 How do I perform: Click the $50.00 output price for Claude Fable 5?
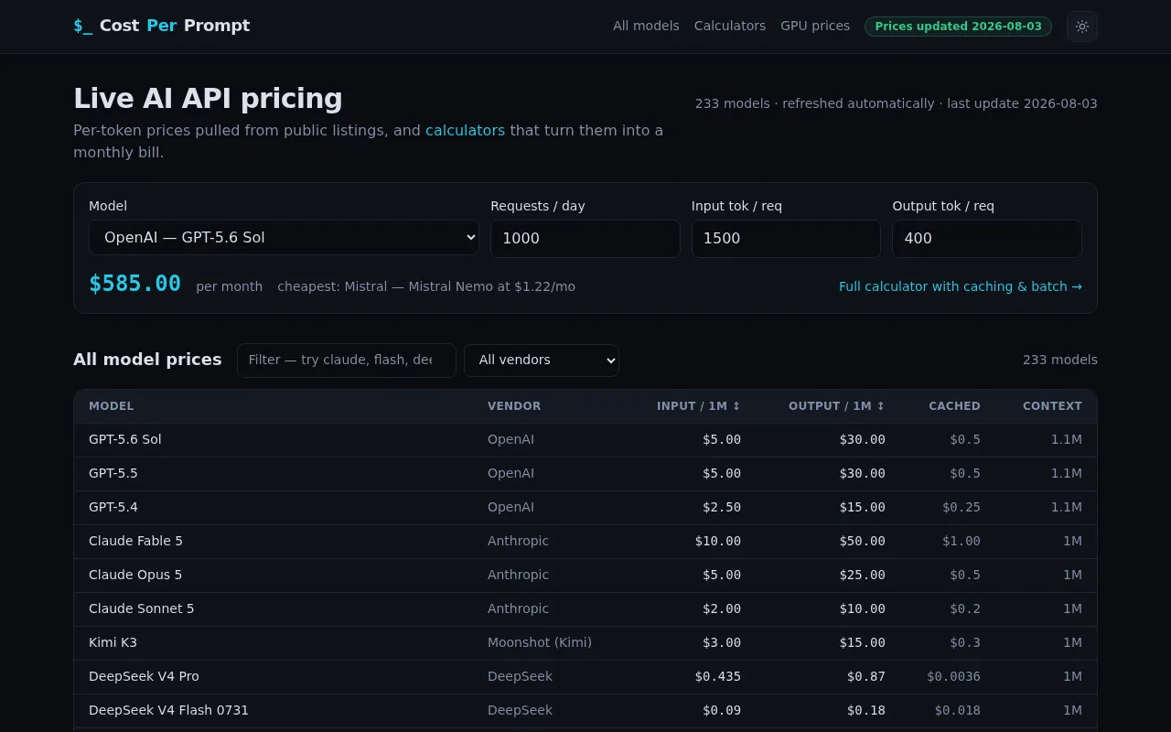863,541
